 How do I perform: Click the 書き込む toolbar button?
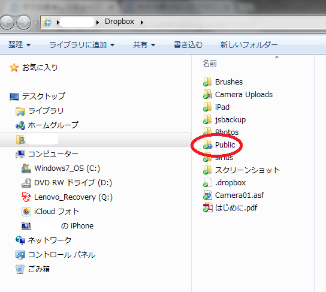[x=188, y=45]
